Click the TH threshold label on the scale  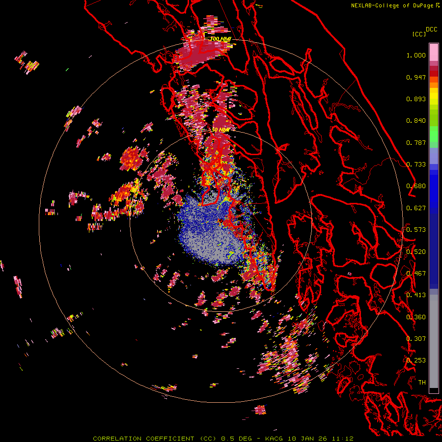(422, 383)
